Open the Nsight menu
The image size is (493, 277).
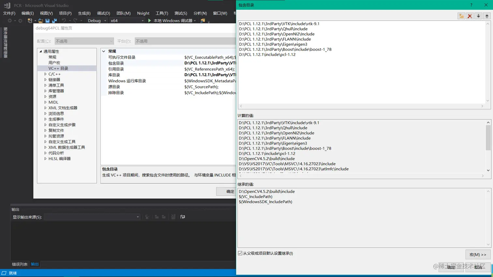tap(143, 13)
